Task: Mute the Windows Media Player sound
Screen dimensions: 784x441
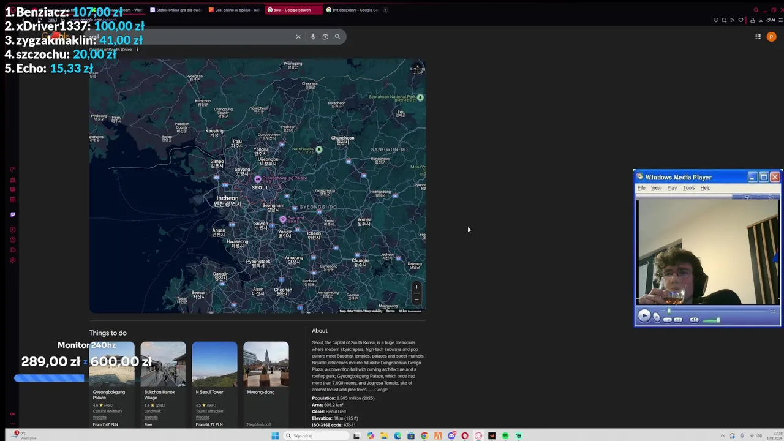Action: tap(694, 320)
